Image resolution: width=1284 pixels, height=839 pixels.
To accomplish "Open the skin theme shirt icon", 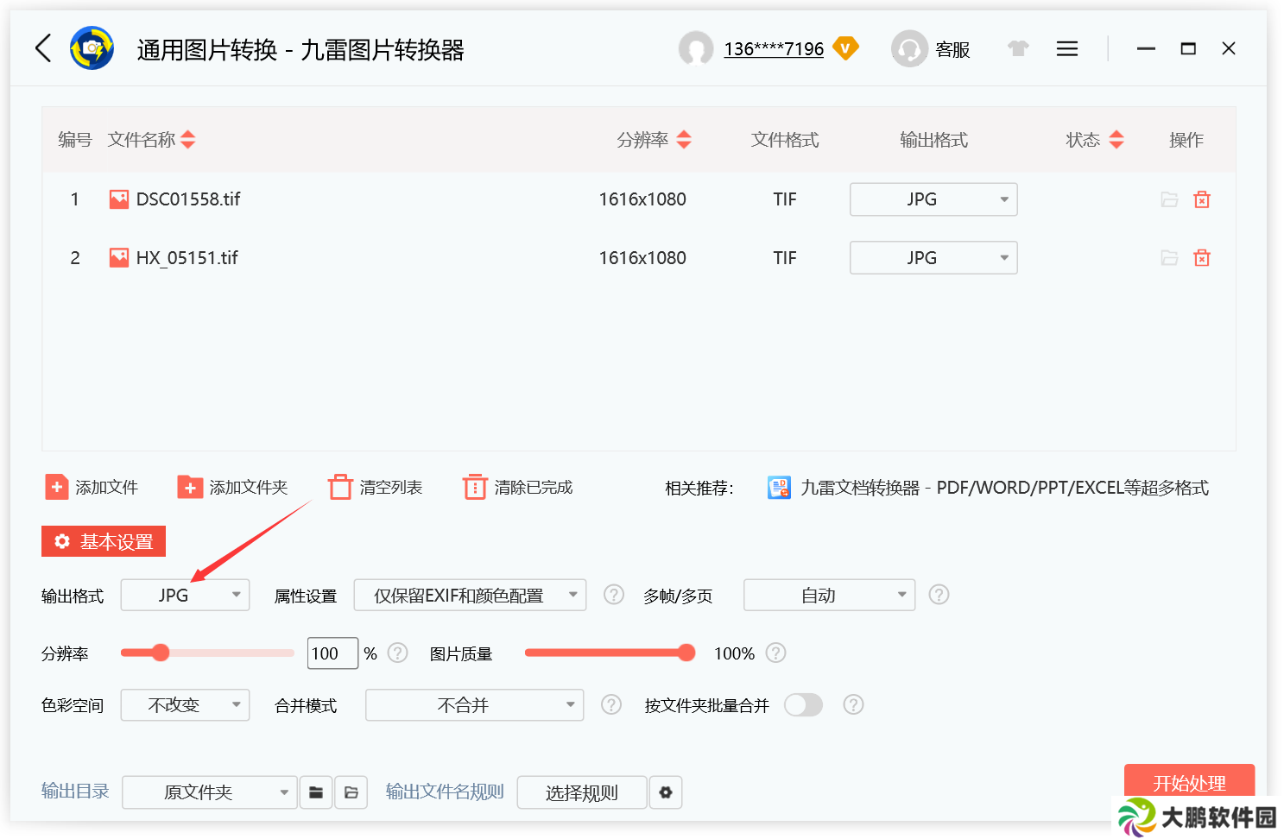I will [x=1019, y=48].
